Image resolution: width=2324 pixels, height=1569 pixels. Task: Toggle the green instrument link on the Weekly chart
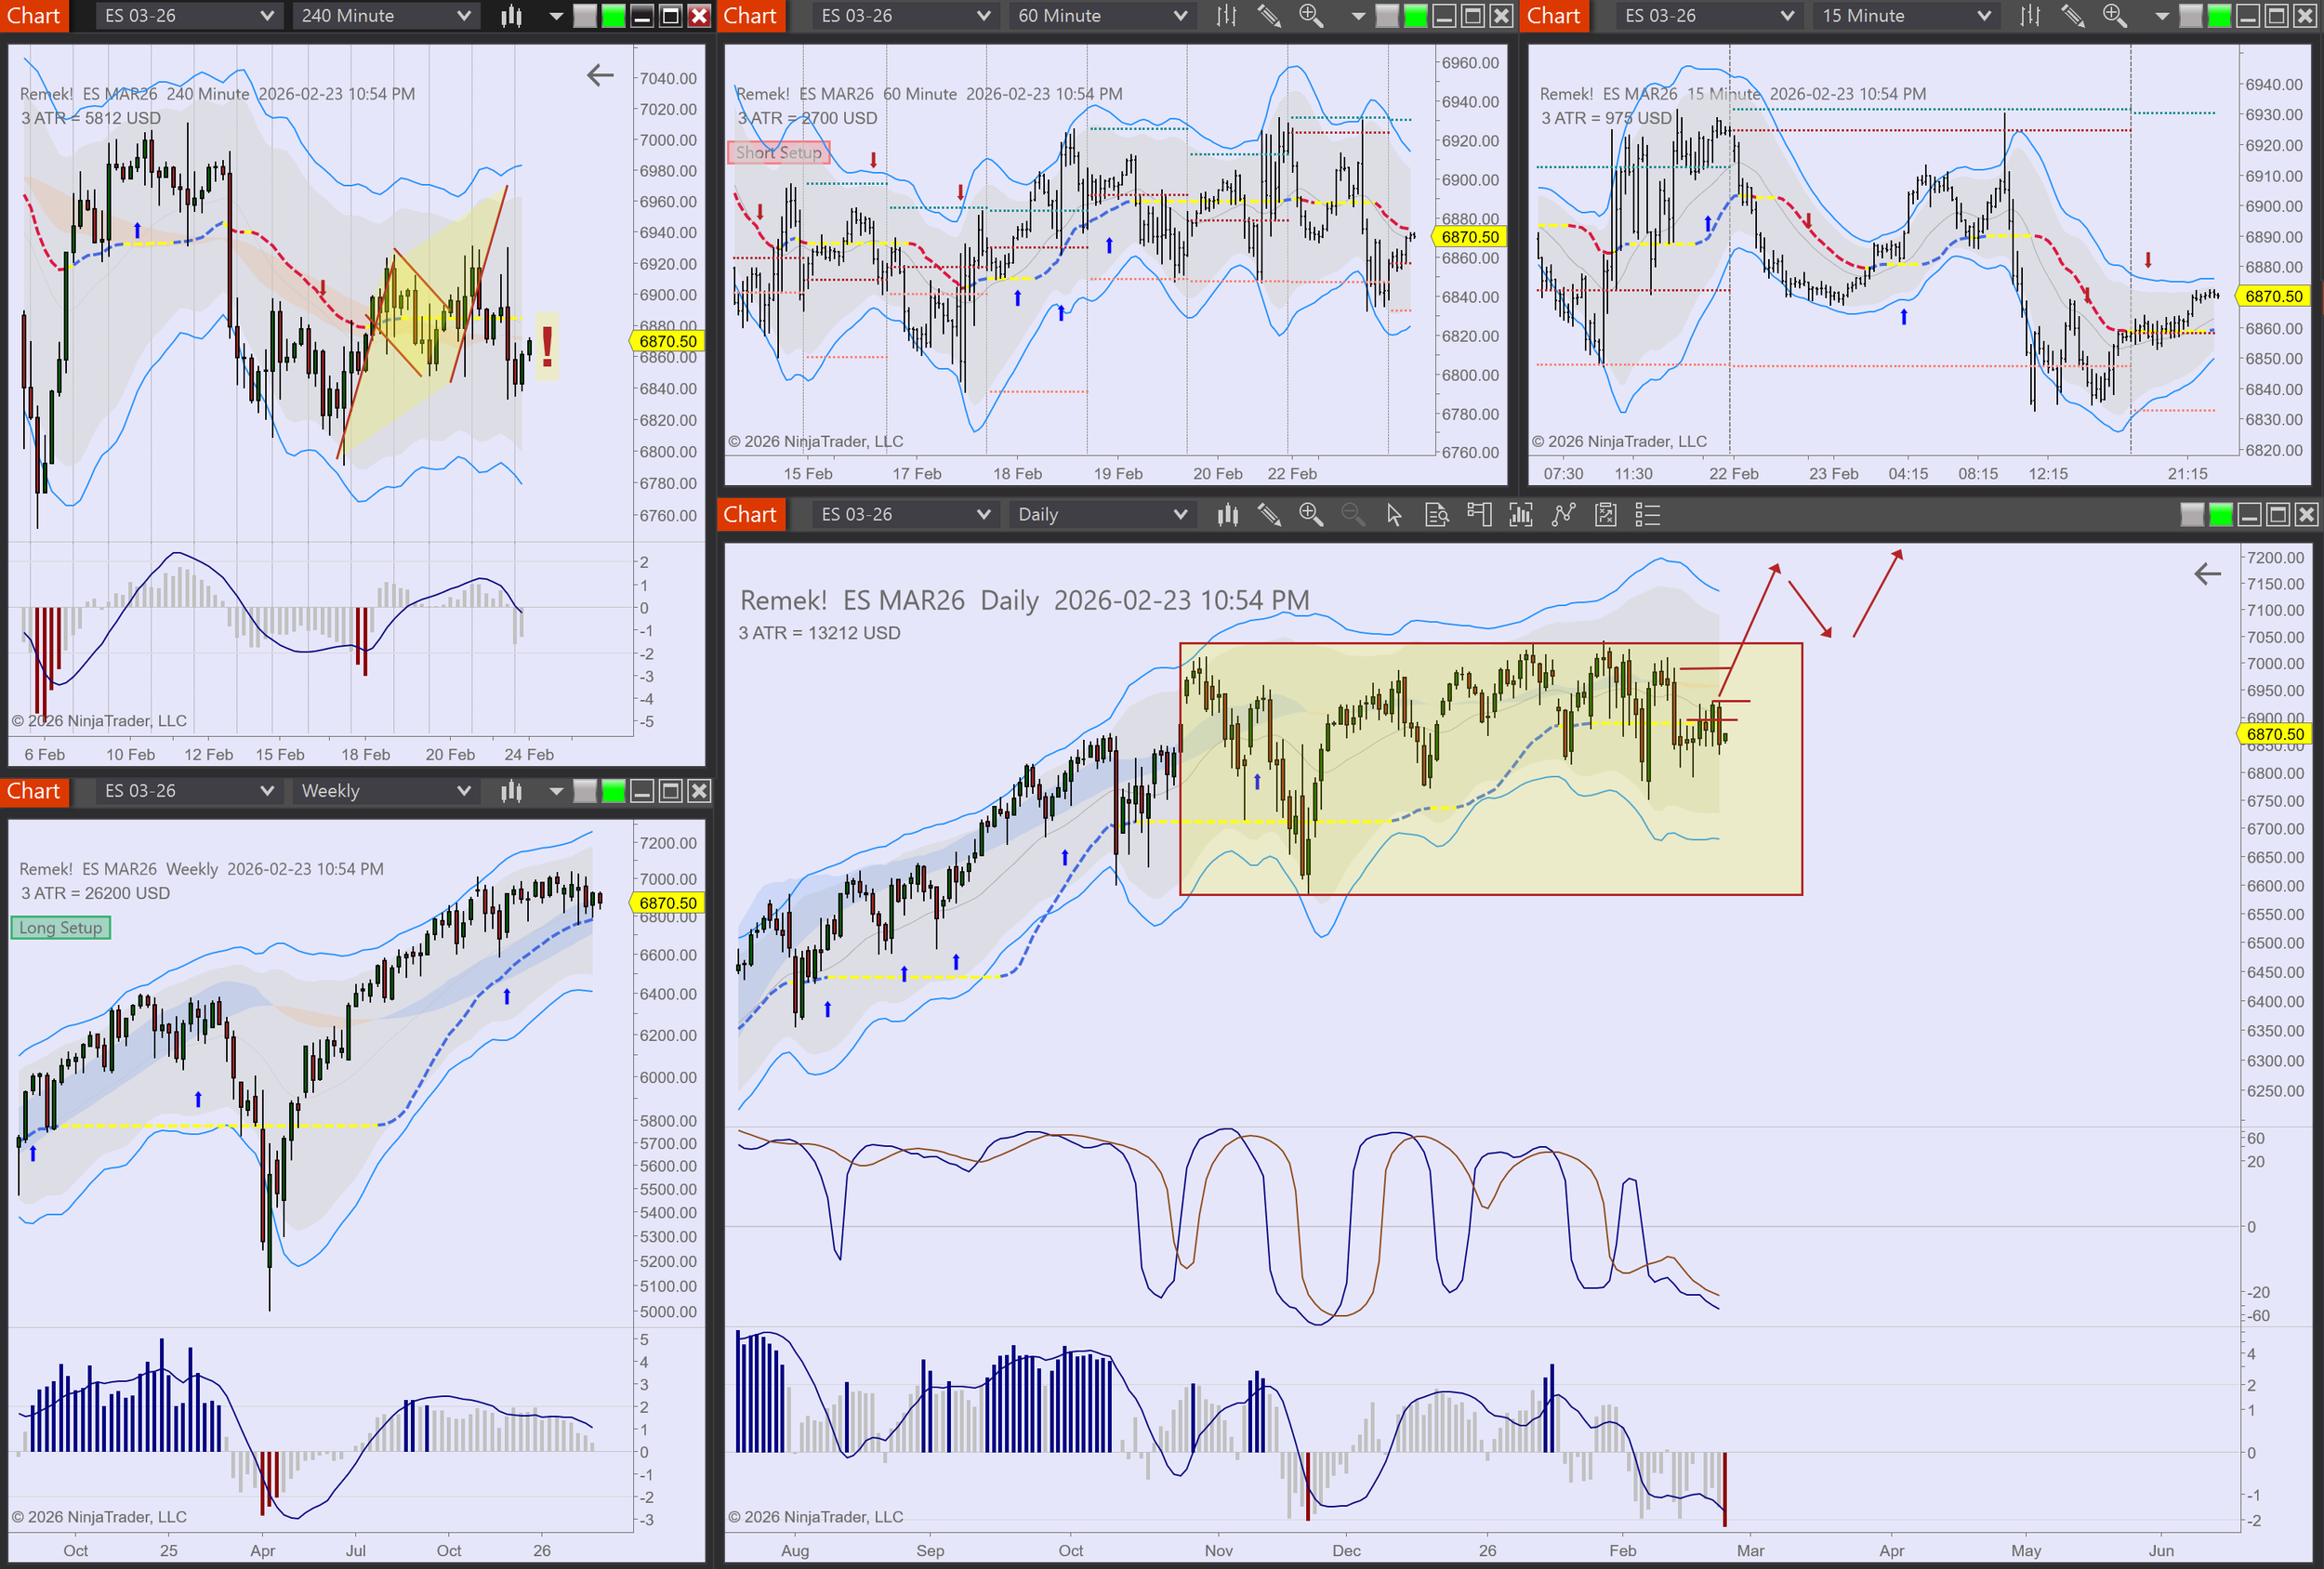pos(613,791)
